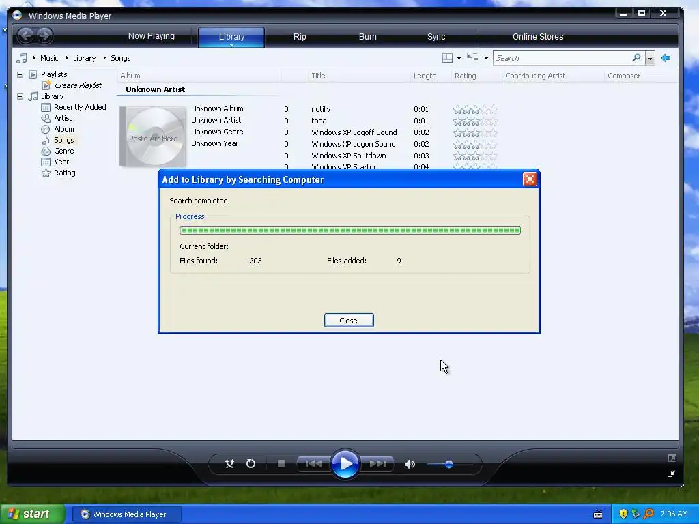
Task: Go back with the back arrow
Action: pos(26,35)
